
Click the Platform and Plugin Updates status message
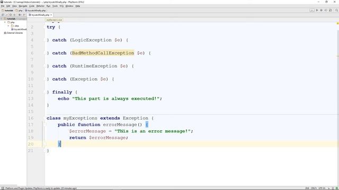tap(41, 188)
